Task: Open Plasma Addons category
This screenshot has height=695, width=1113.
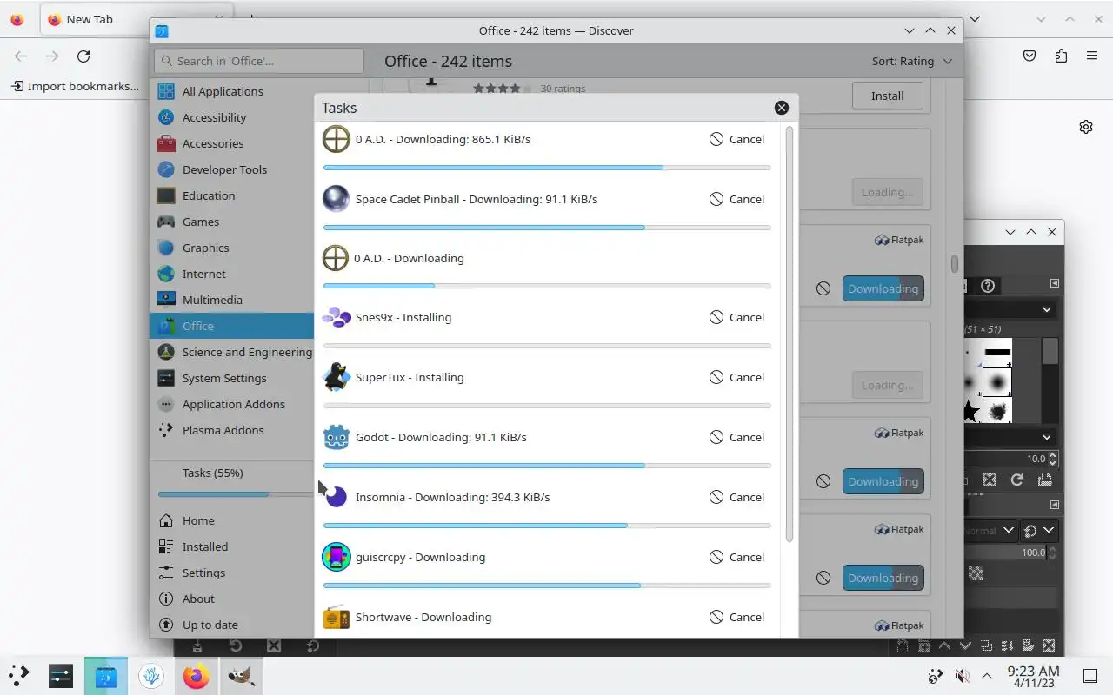Action: click(232, 430)
